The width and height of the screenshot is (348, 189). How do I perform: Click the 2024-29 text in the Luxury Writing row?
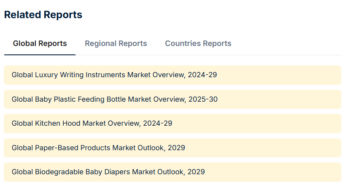point(202,75)
